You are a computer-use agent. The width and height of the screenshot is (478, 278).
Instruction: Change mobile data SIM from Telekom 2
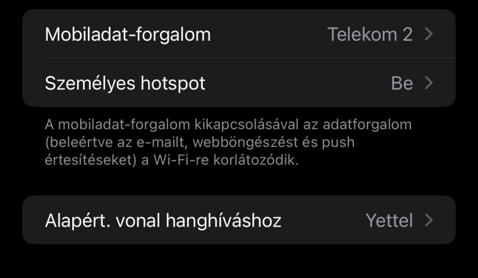(x=370, y=34)
